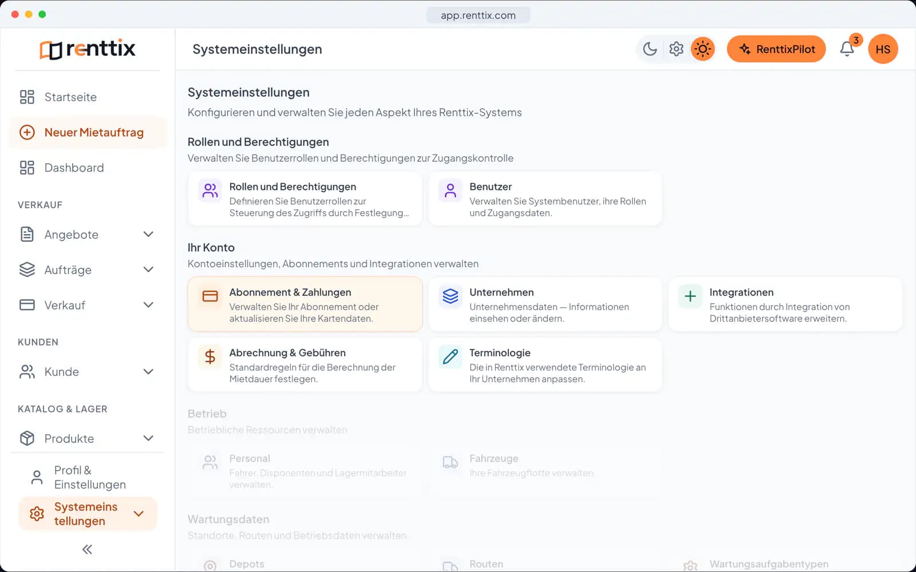
Task: Click the Unternehmen layers icon
Action: (x=451, y=296)
